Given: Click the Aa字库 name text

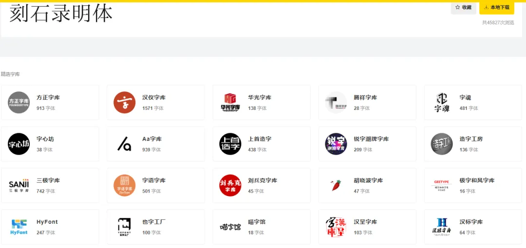Looking at the screenshot, I should [152, 139].
